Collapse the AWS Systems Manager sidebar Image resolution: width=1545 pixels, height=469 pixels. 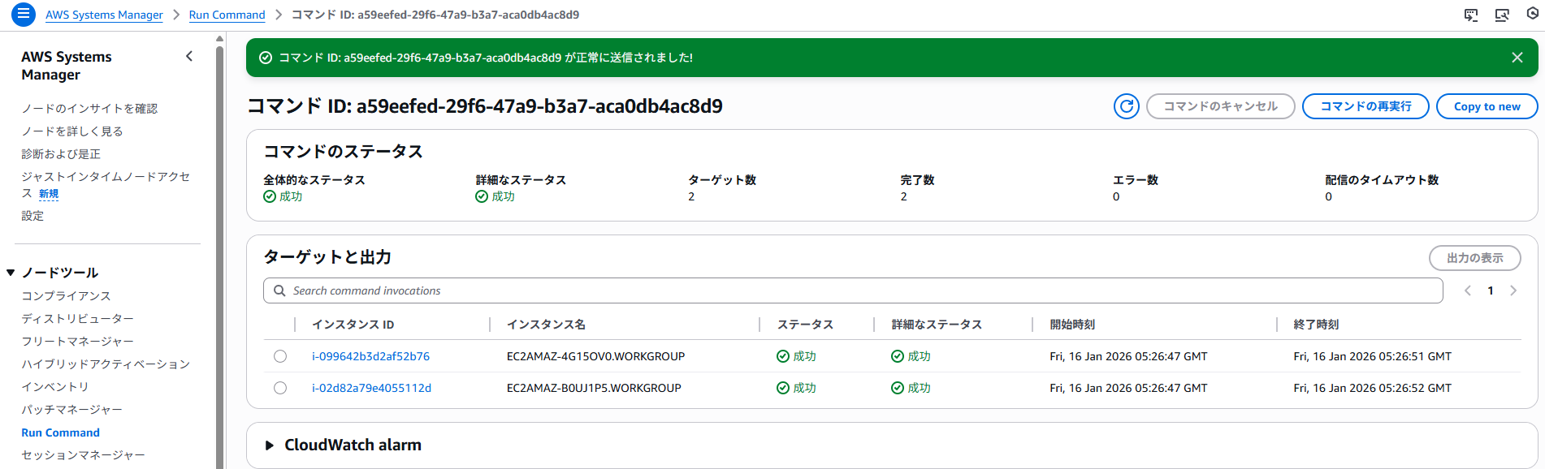(189, 56)
